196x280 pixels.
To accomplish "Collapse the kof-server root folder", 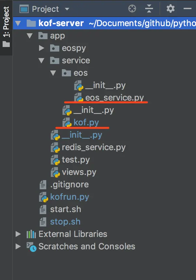I will tap(18, 23).
